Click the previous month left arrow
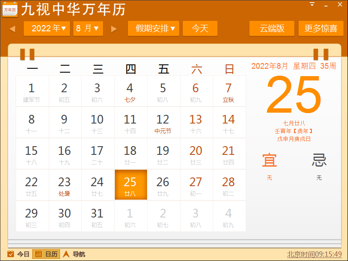The width and height of the screenshot is (348, 261). pyautogui.click(x=12, y=29)
